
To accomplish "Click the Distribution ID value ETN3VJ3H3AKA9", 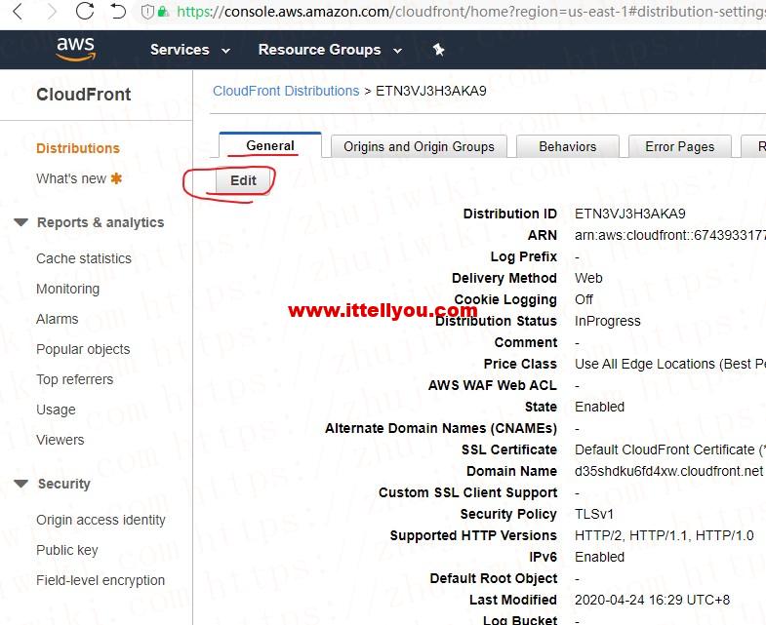I will [630, 214].
